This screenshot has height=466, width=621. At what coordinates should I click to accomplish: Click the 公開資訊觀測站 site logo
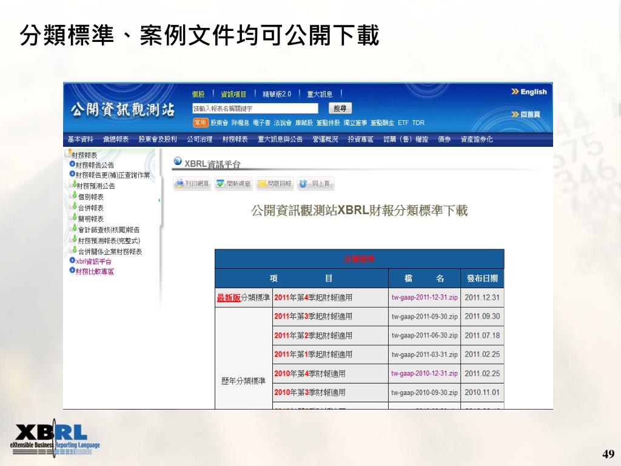click(123, 109)
